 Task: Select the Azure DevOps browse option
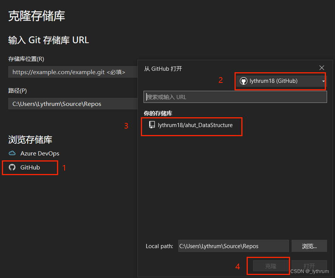coord(34,153)
